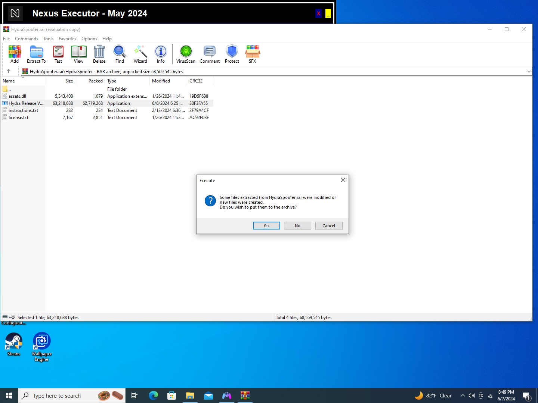Create an SFX archive

point(253,54)
